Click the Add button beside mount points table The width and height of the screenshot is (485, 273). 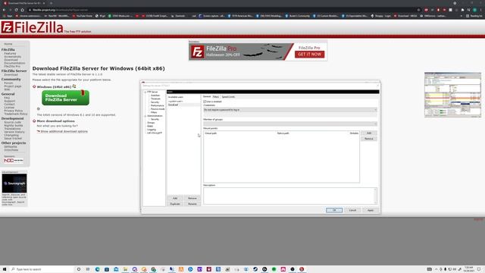pyautogui.click(x=369, y=133)
